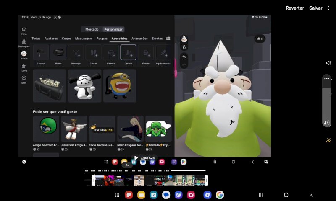336x201 pixels.
Task: Tap Salvar to save the video
Action: click(316, 8)
